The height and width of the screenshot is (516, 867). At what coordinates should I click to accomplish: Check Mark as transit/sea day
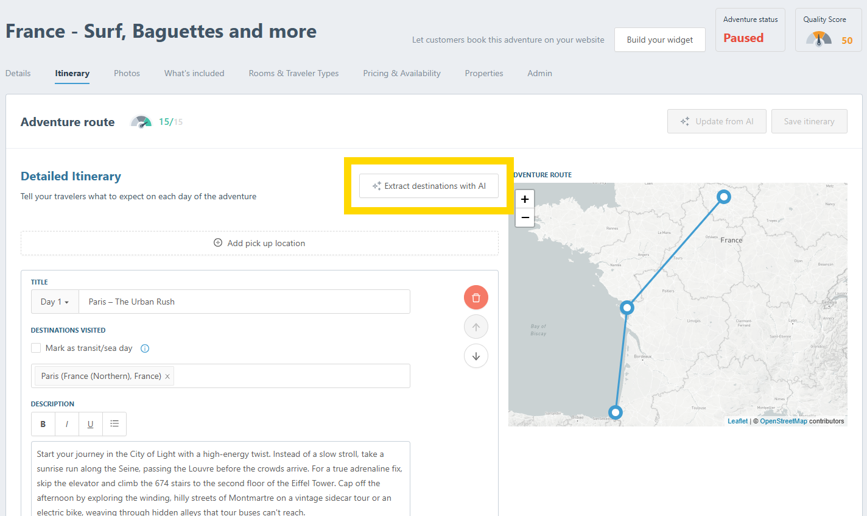pyautogui.click(x=36, y=348)
